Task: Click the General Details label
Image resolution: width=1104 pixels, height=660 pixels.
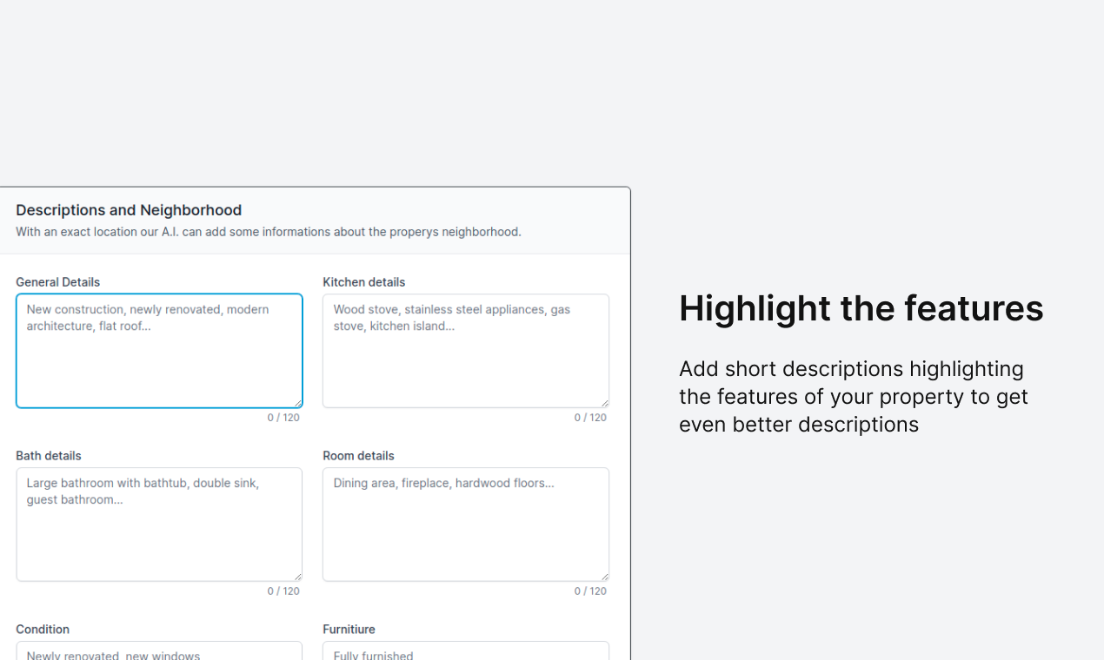Action: coord(57,282)
